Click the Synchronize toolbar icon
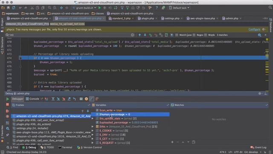Screen dimensions: 273x154 point(14,8)
